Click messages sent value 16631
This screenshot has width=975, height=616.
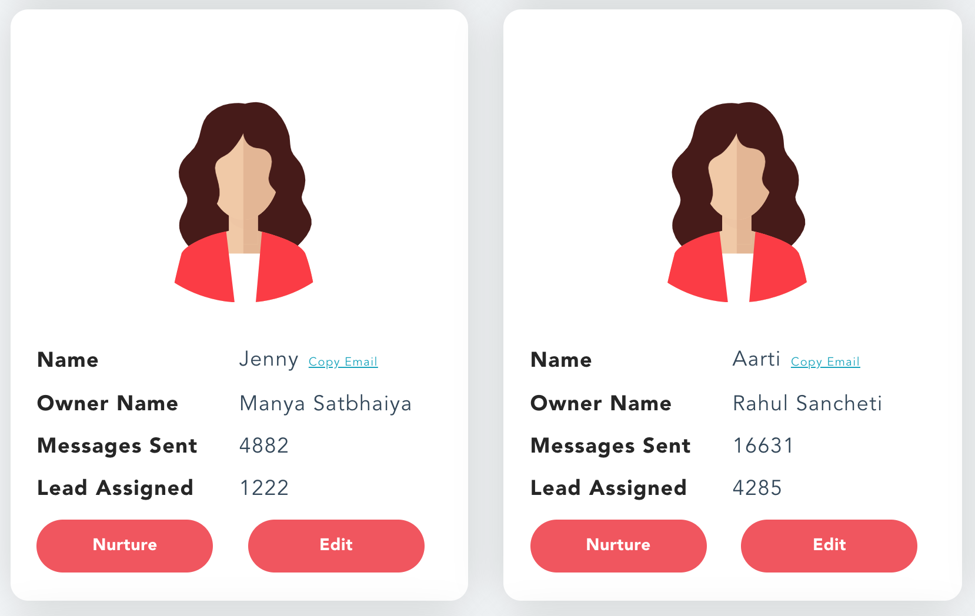[x=763, y=446]
